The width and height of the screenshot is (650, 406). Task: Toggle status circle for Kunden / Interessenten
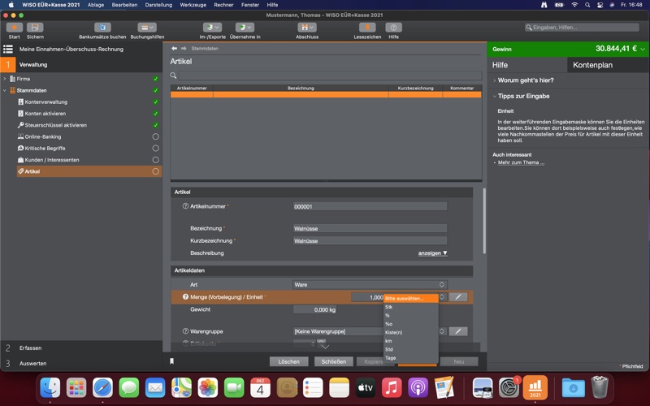tap(155, 159)
